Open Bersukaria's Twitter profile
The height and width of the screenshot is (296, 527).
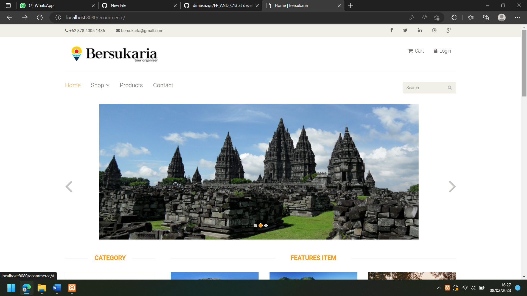pyautogui.click(x=405, y=30)
